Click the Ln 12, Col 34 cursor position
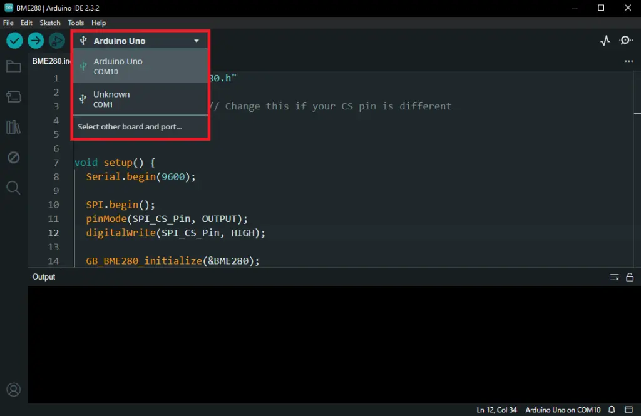This screenshot has height=416, width=641. pos(496,410)
